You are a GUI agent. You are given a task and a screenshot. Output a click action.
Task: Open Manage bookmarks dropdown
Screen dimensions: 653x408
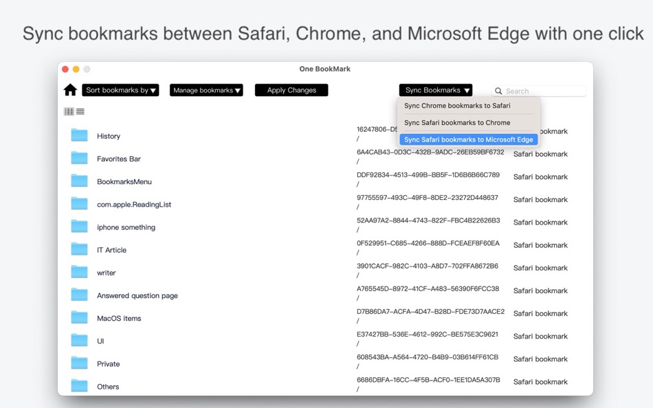pos(206,90)
